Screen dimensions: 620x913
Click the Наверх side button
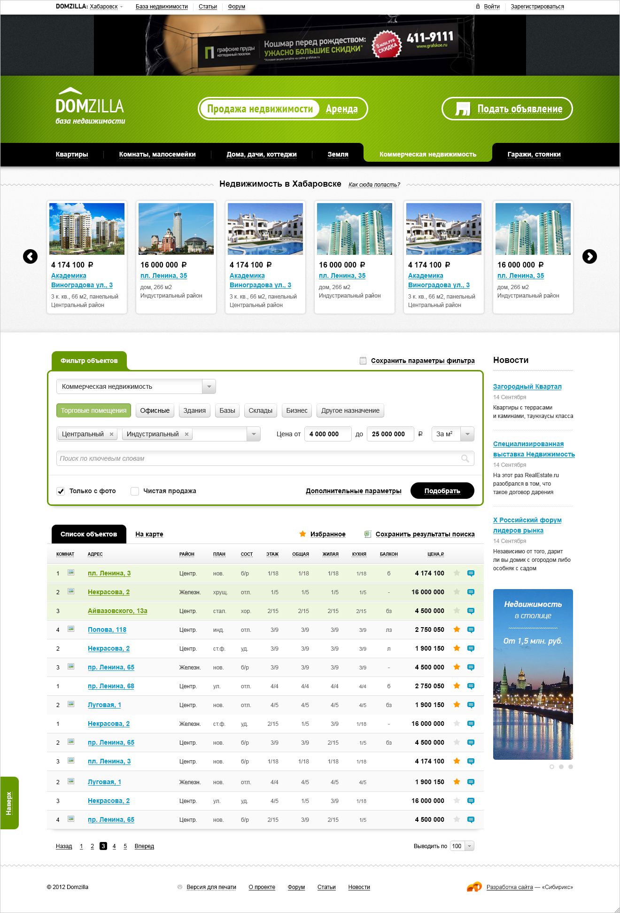click(9, 803)
